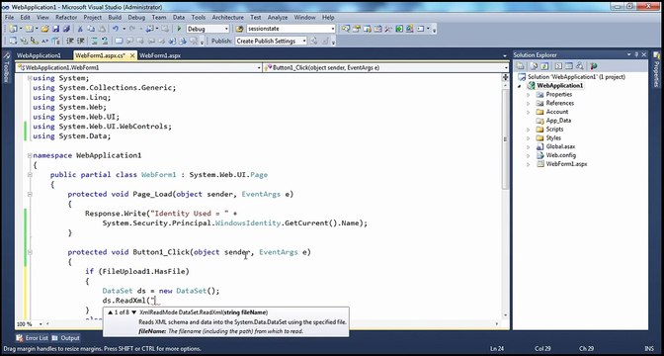Expand the WebForm1.aspx tree node

[x=529, y=164]
